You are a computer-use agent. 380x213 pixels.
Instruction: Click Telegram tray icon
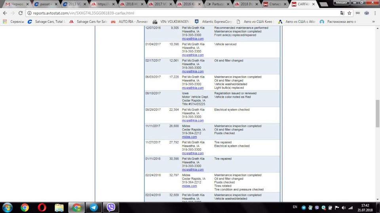304,208
